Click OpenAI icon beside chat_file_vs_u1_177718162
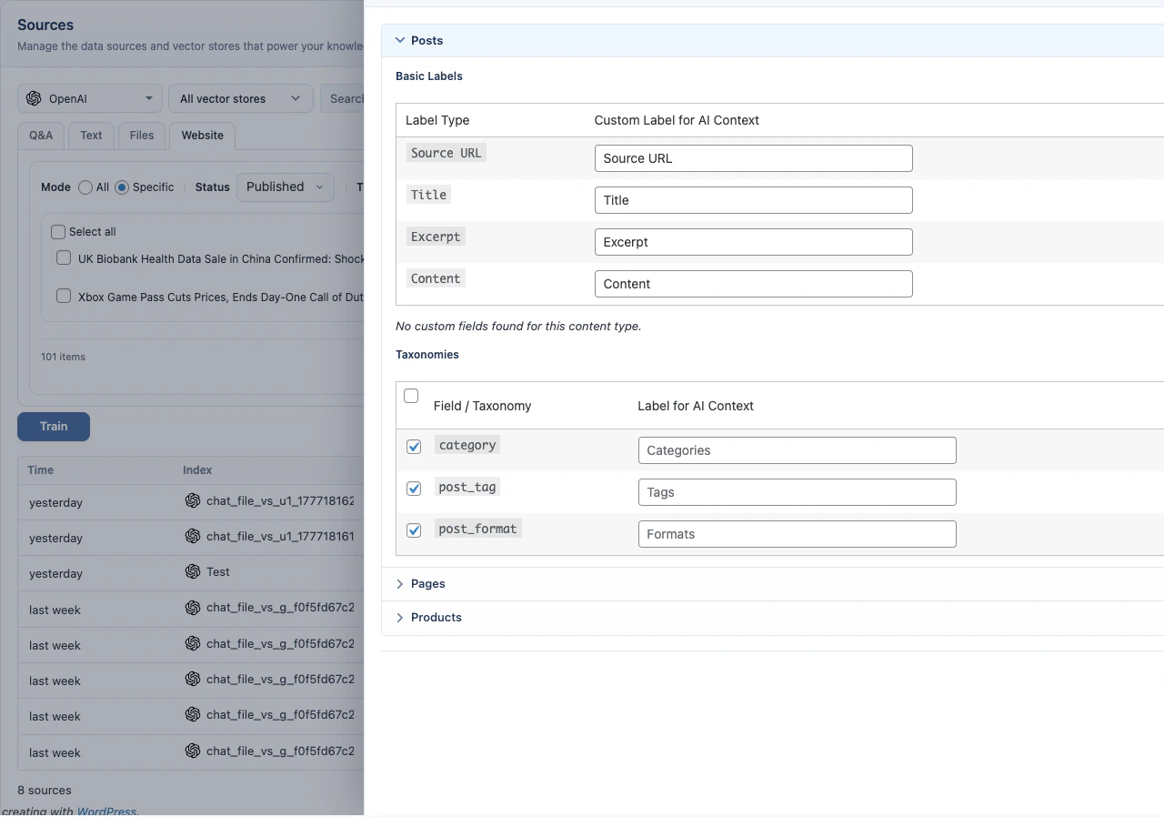Viewport: 1164px width, 817px height. click(x=191, y=500)
